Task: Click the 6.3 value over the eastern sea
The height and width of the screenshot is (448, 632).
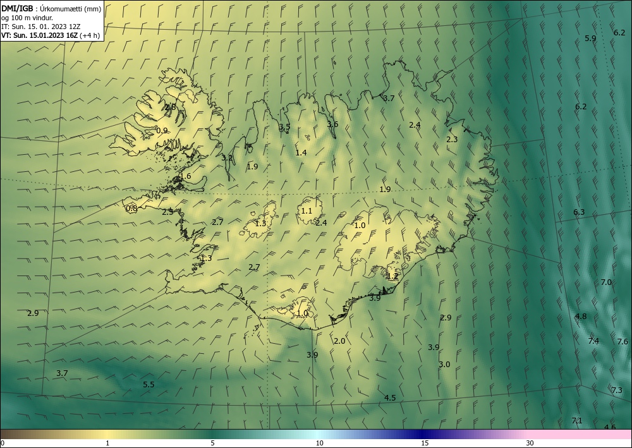Action: click(579, 212)
